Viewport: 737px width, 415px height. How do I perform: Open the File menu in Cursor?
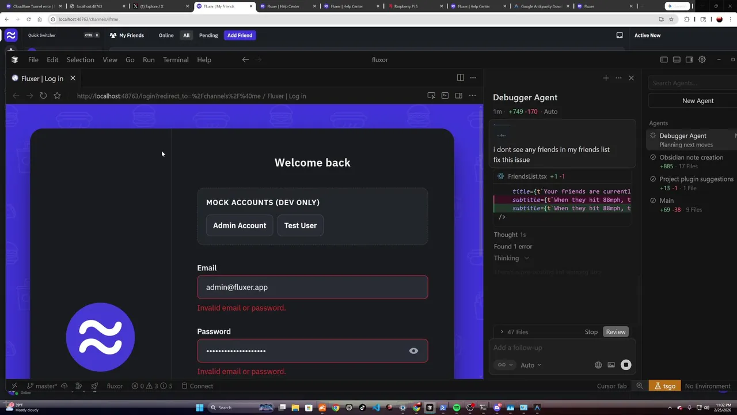click(33, 60)
